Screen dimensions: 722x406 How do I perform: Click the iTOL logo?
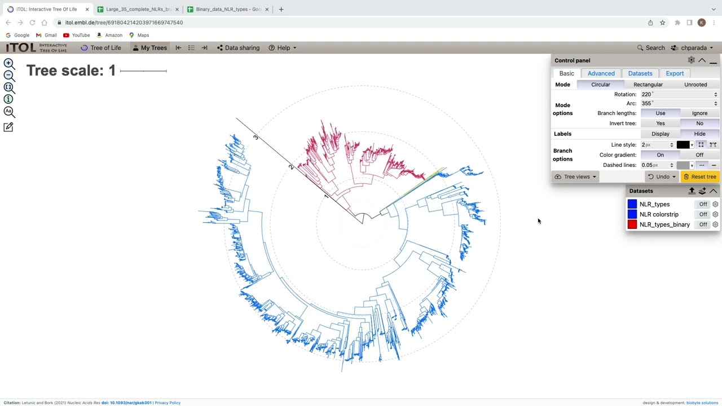pyautogui.click(x=37, y=48)
